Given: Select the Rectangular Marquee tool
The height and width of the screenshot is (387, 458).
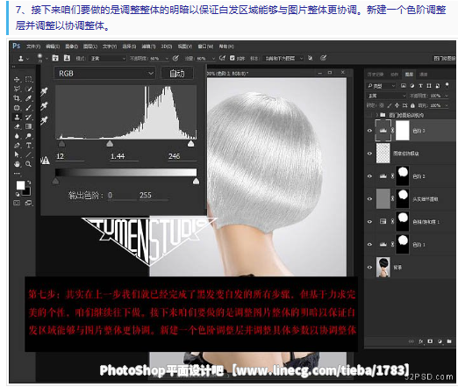Looking at the screenshot, I should pos(29,79).
